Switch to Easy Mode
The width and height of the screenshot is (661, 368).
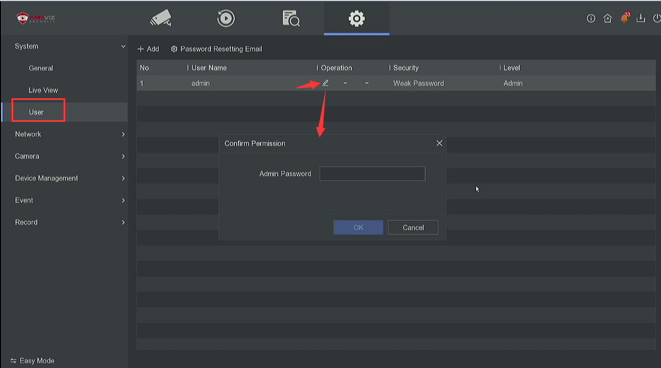point(32,360)
